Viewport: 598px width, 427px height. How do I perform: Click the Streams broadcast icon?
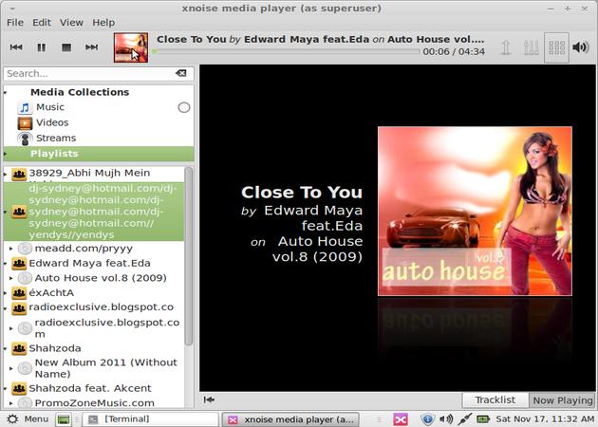coord(25,139)
